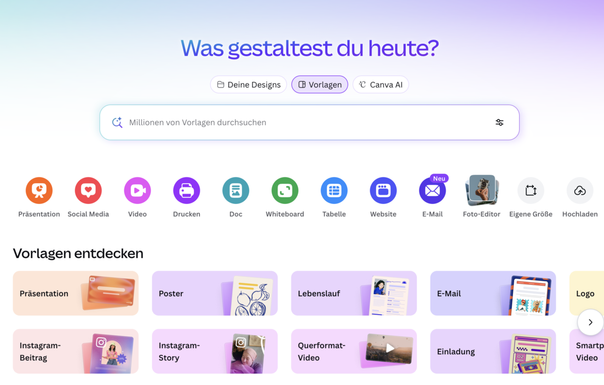Choose the Eigene Größe icon
The image size is (604, 385).
click(x=531, y=190)
